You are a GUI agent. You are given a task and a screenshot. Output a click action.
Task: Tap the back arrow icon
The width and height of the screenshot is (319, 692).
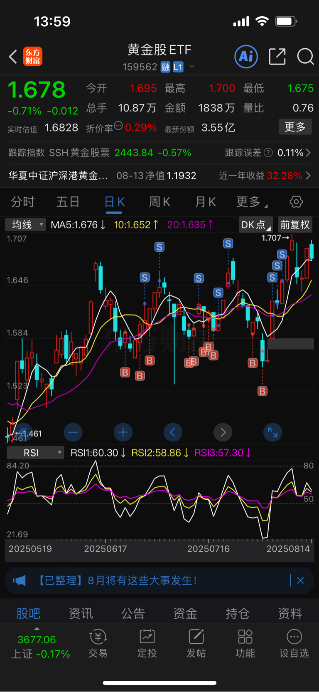point(13,57)
